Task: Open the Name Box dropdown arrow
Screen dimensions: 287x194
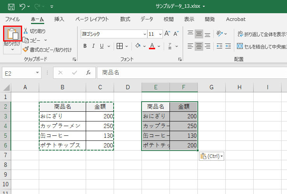Action: [37, 73]
